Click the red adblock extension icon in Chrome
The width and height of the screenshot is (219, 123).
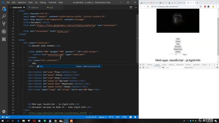pos(205,6)
